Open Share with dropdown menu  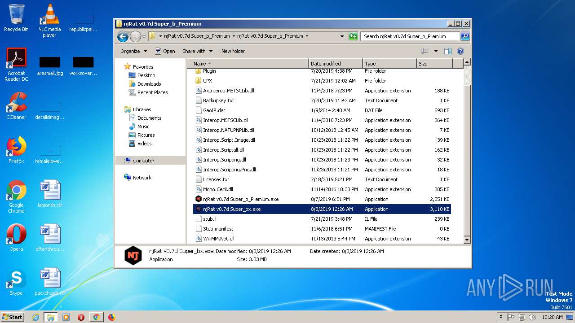[x=197, y=51]
